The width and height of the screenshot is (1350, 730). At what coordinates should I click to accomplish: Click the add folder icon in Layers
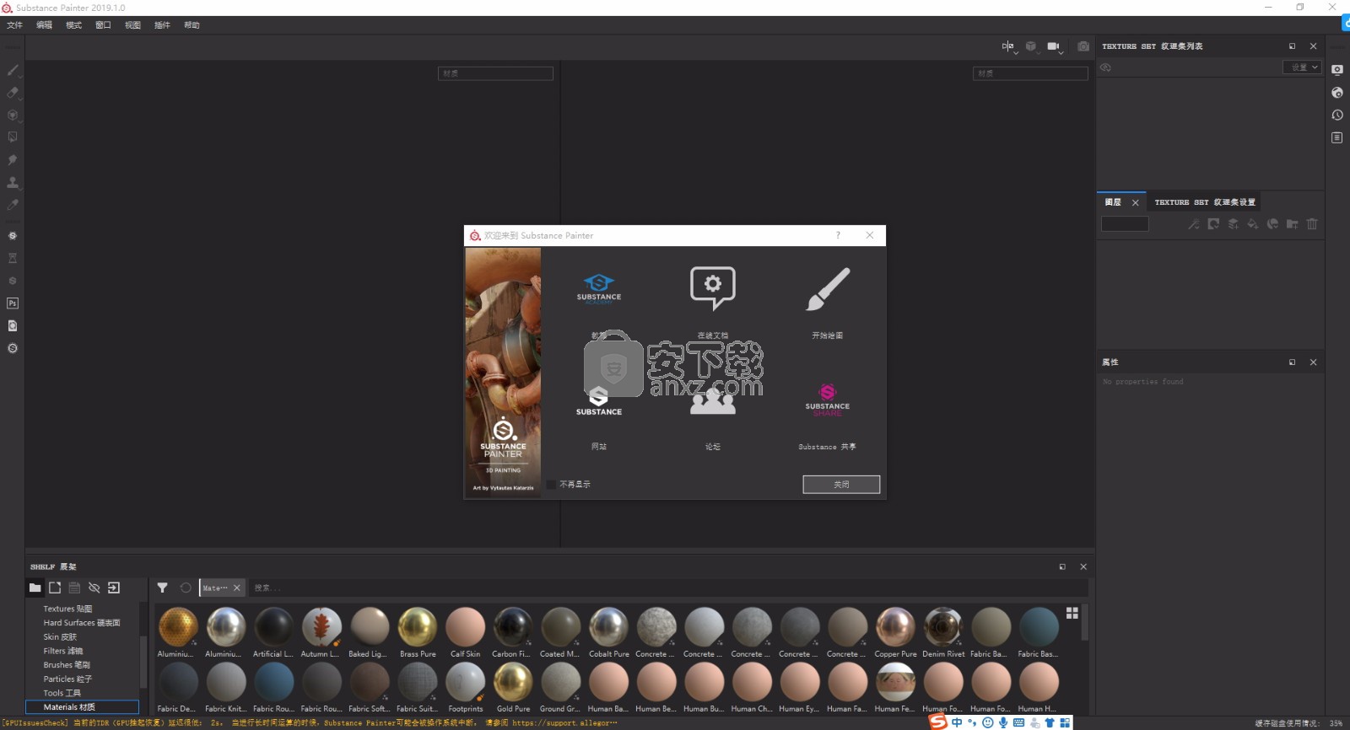1292,224
